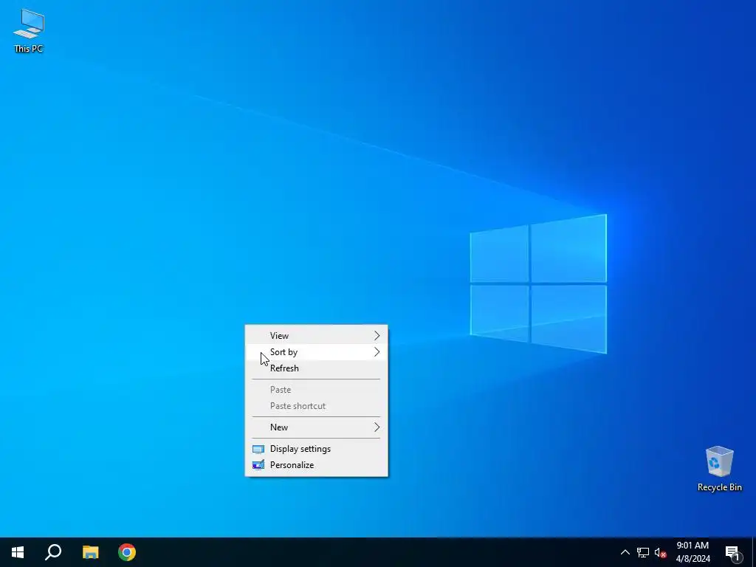Click the taskbar search magnifier
Image resolution: width=756 pixels, height=567 pixels.
pos(53,552)
